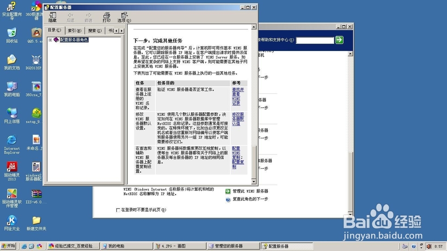Expand the 配置服务器角色 tree node
Image resolution: width=447 pixels, height=251 pixels.
(x=50, y=40)
